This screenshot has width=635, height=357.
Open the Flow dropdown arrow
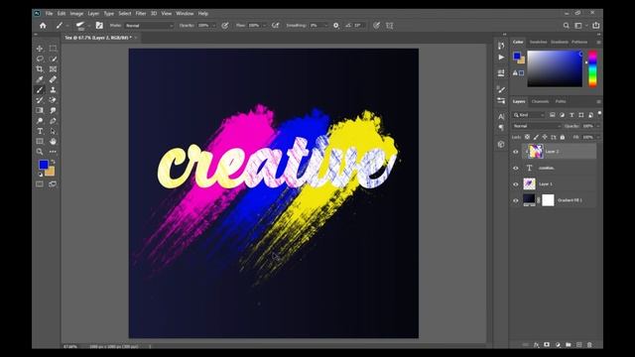coord(265,26)
